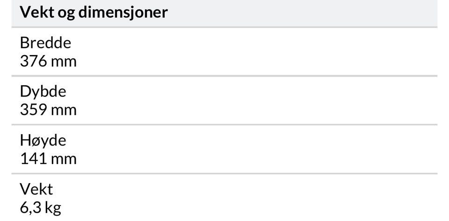The width and height of the screenshot is (449, 221).
Task: Click the divider between Høyde and Vekt rows
Action: pos(224,173)
